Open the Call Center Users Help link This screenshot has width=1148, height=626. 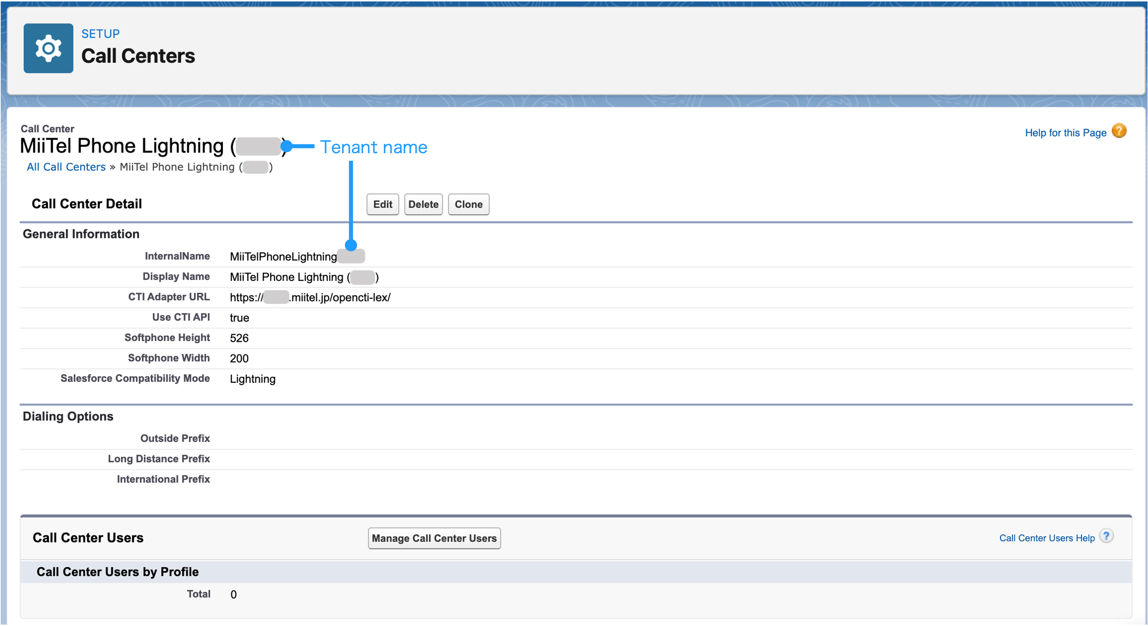(1047, 538)
